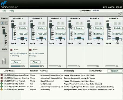Click the Genre(s) column header
123x100 pixels.
tap(44, 71)
